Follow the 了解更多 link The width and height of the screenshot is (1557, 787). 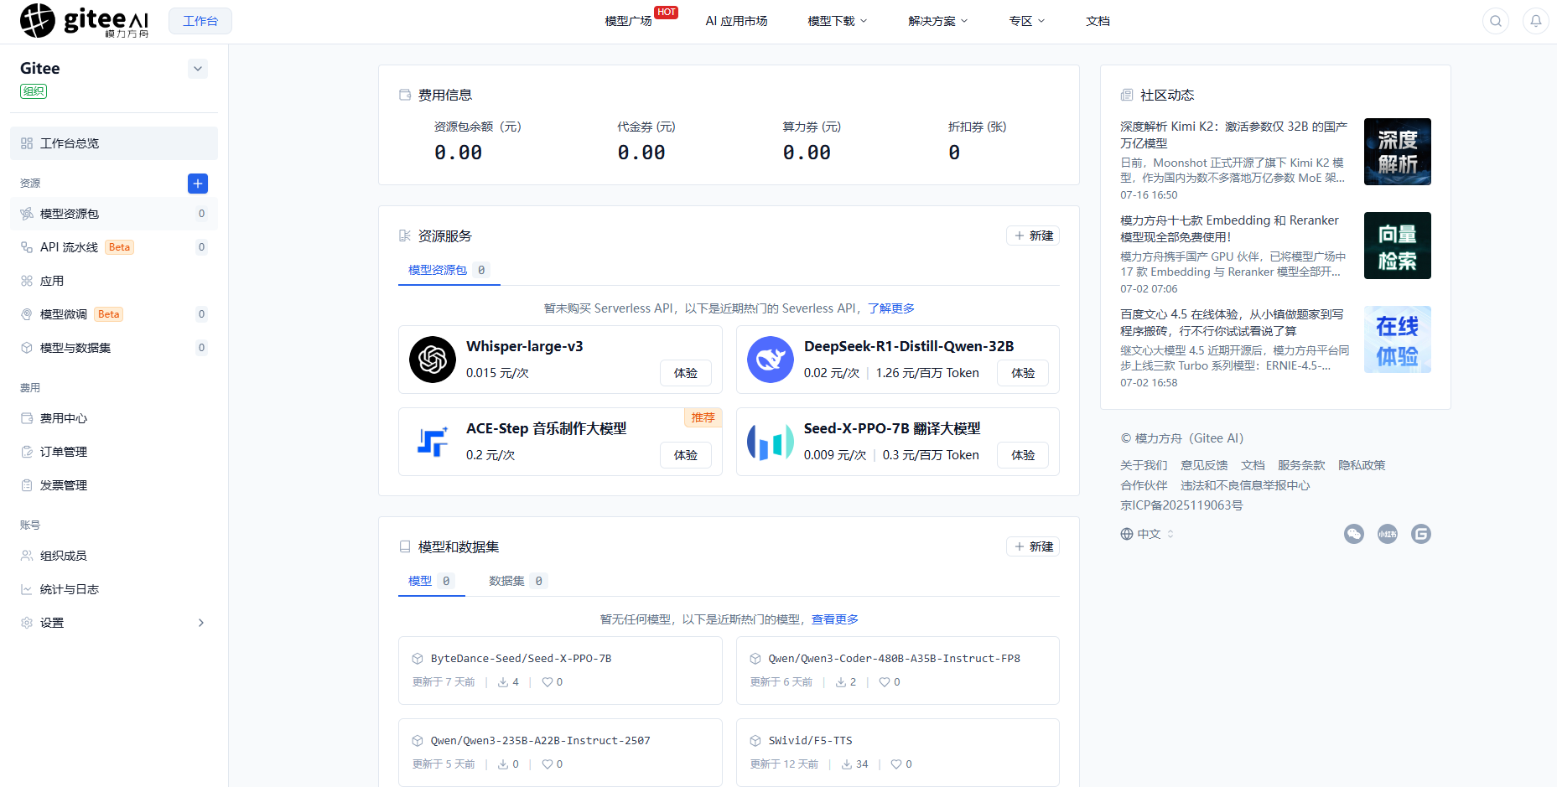coord(891,308)
